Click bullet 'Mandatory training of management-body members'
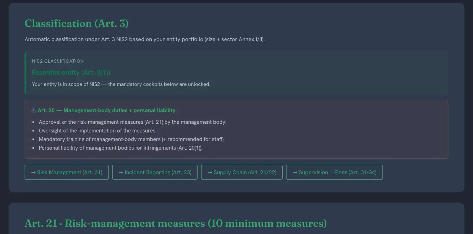Screen dimensions: 473x234 pos(132,139)
